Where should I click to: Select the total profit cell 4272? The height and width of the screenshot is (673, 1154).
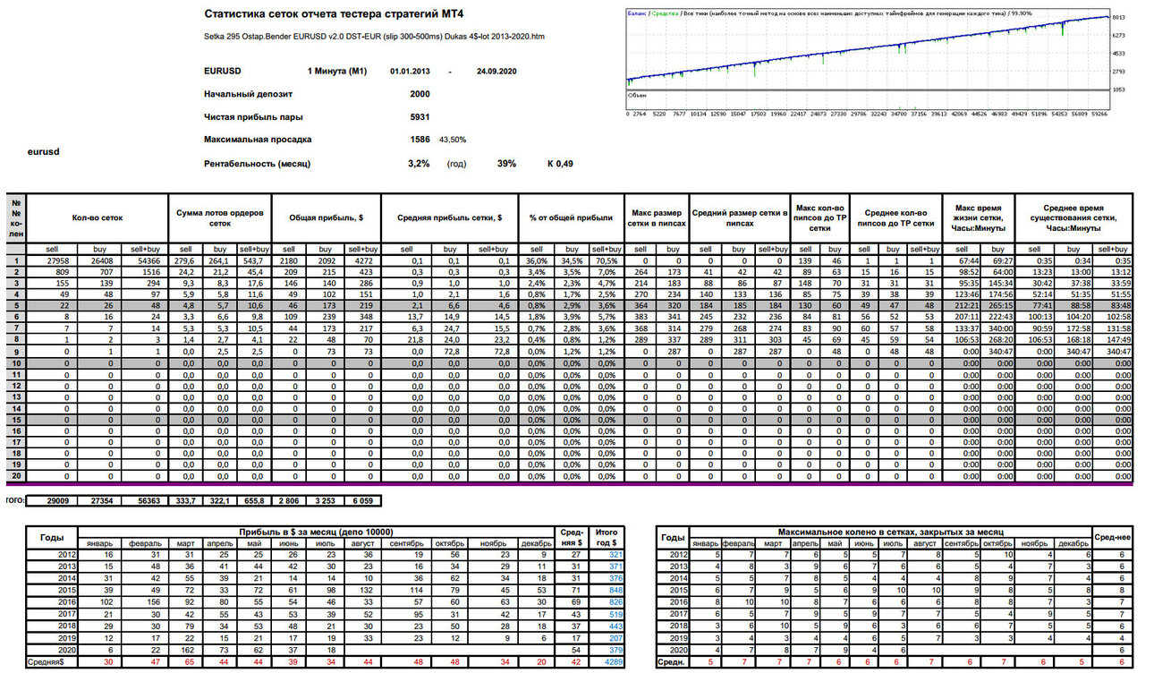pyautogui.click(x=361, y=260)
